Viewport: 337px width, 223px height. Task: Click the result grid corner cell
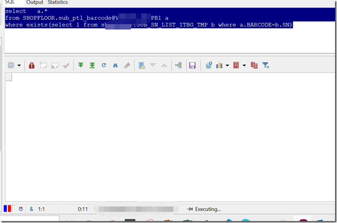[9, 77]
